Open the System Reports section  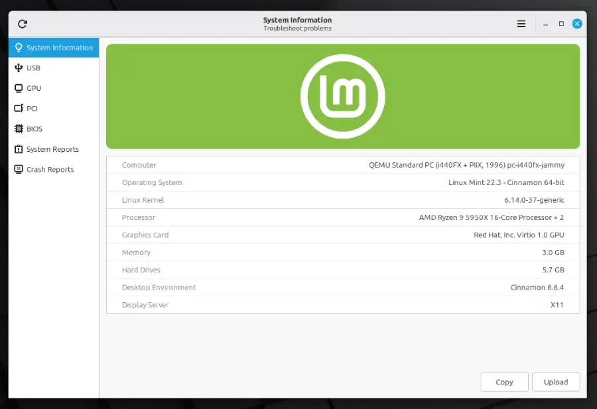(52, 149)
